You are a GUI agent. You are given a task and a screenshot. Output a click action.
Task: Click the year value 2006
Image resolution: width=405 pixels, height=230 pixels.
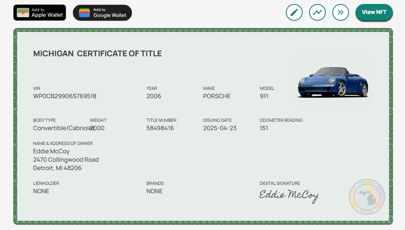154,96
